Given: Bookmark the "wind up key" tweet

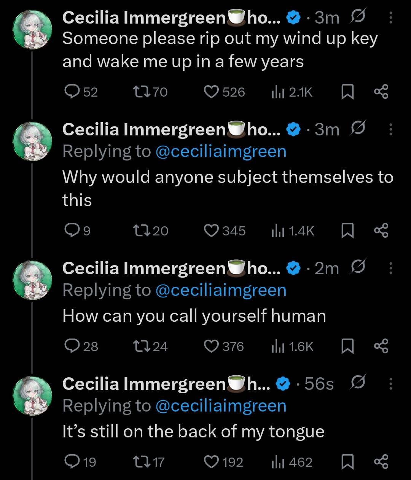Looking at the screenshot, I should coord(347,92).
